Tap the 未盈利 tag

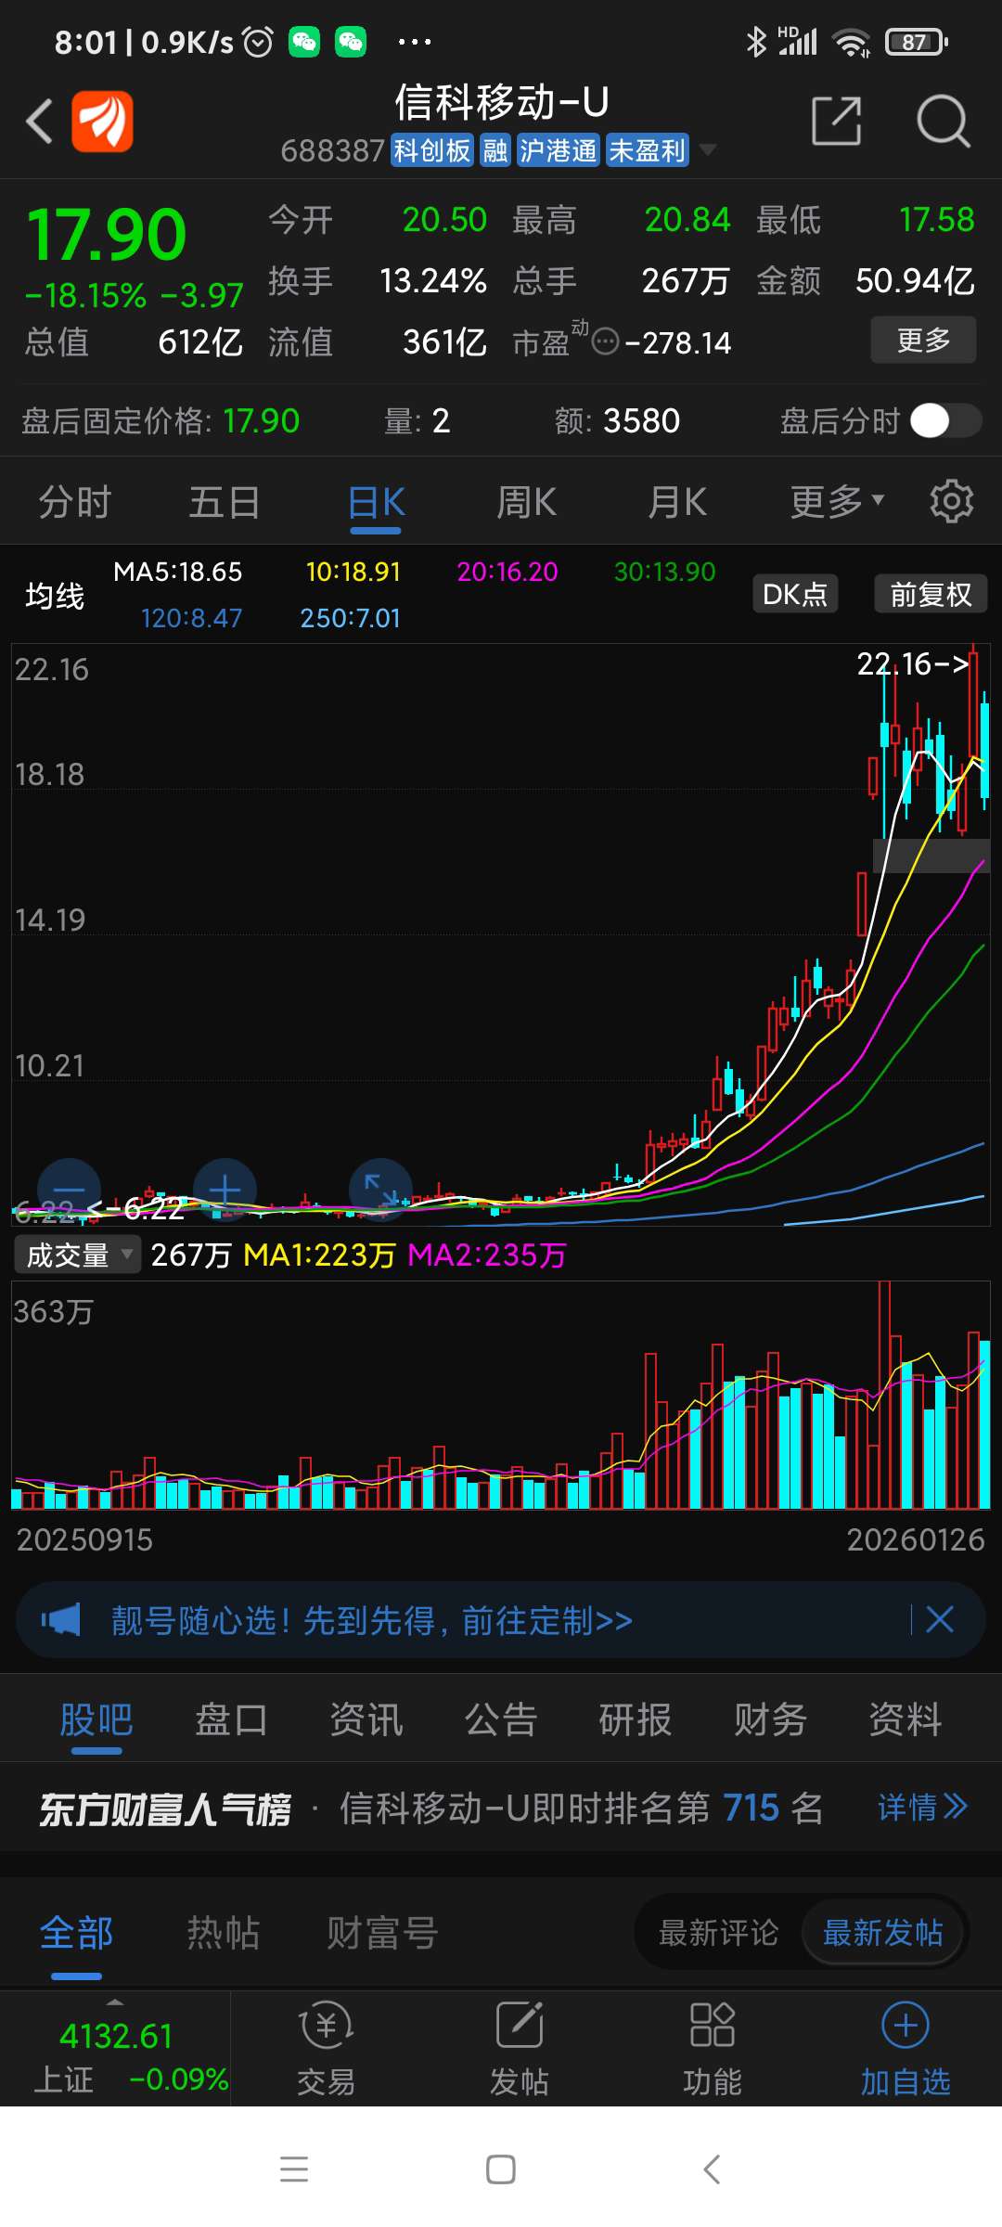tap(647, 150)
